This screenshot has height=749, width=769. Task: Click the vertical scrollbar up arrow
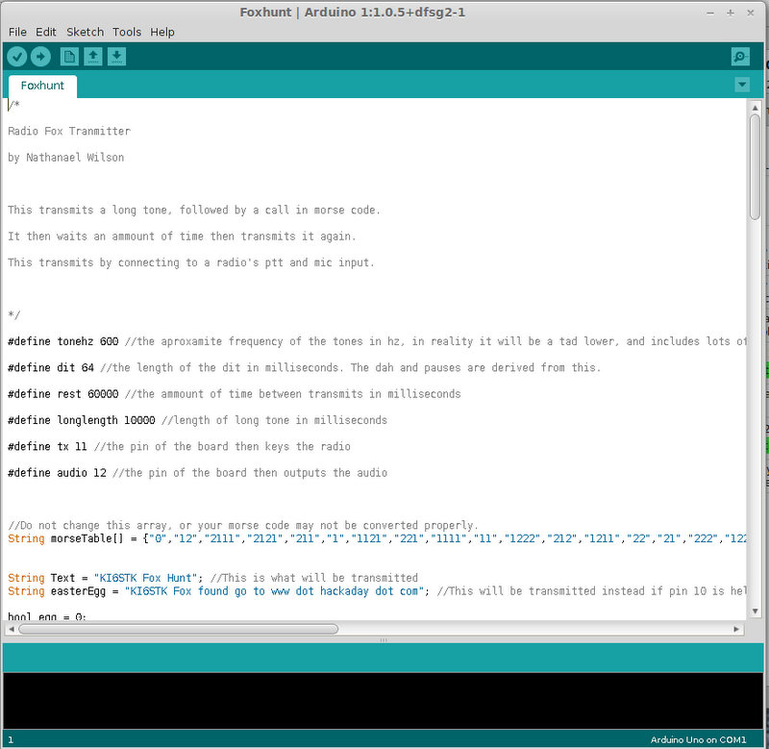(755, 107)
